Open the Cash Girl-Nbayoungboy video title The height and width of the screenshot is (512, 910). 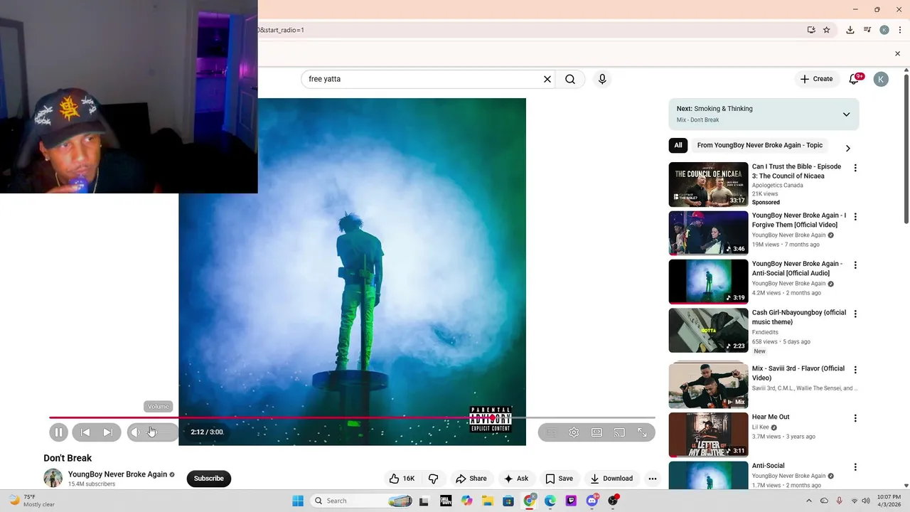799,317
